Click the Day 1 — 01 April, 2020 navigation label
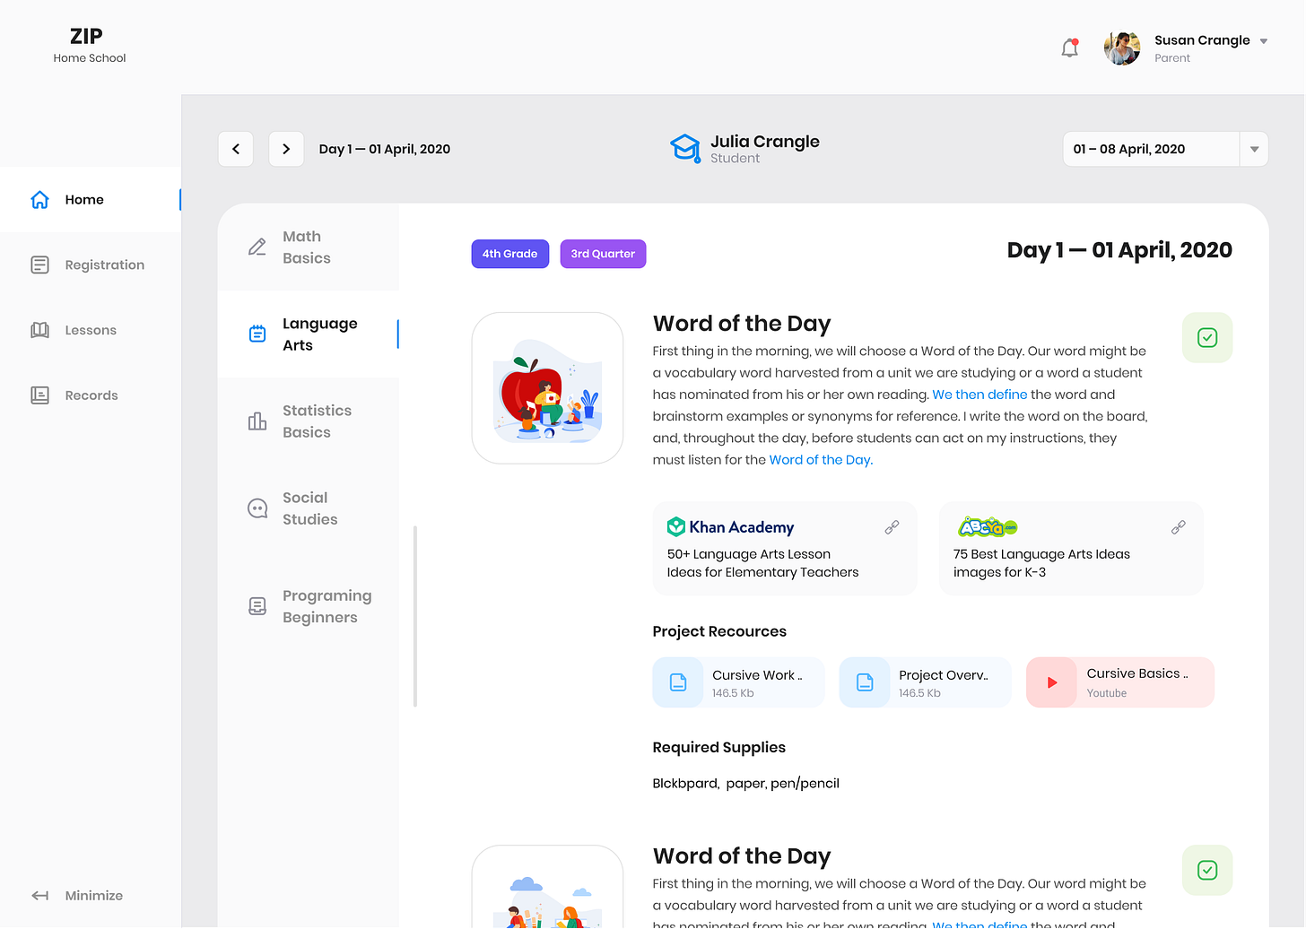The width and height of the screenshot is (1306, 929). click(385, 149)
